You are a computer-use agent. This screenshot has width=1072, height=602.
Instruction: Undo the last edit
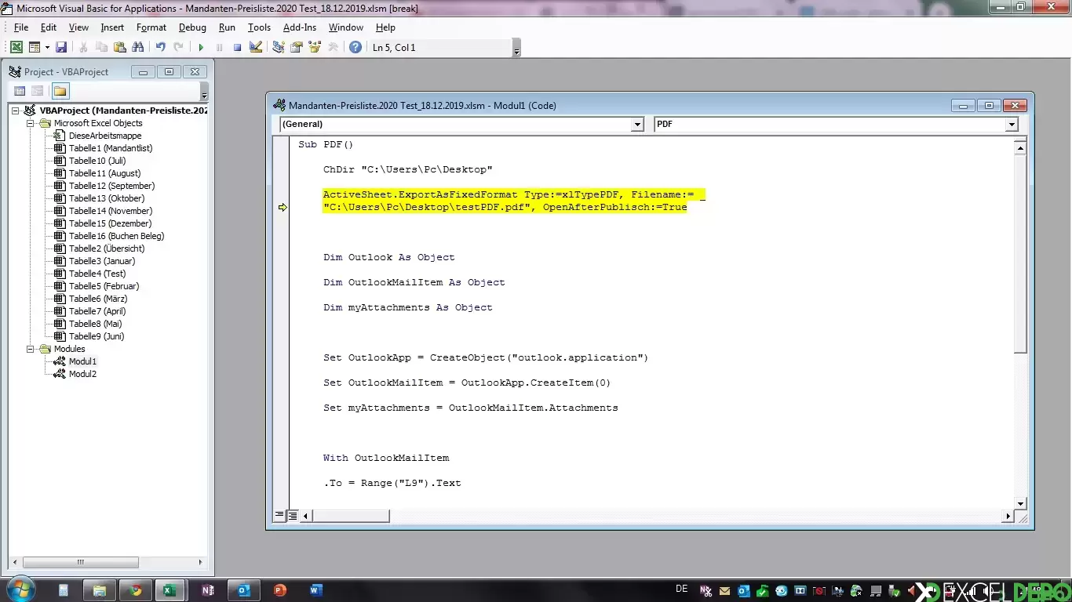(x=160, y=47)
